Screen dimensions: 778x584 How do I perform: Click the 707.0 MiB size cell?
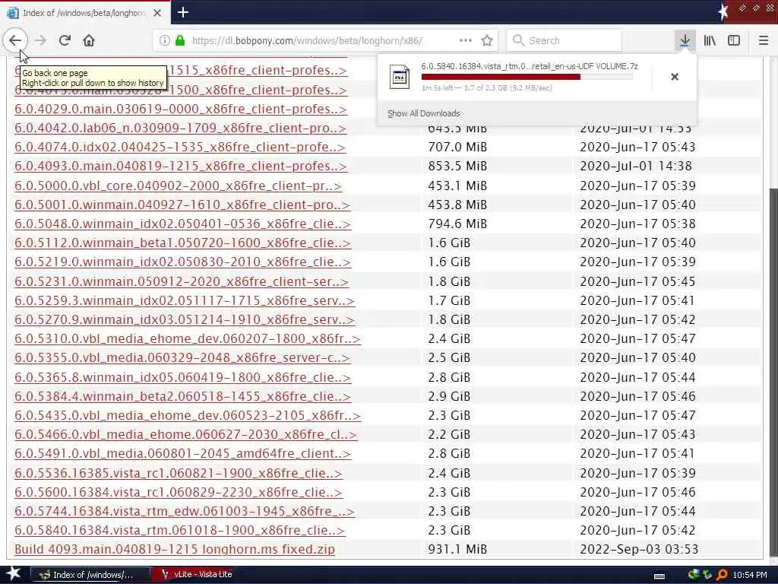pyautogui.click(x=457, y=147)
